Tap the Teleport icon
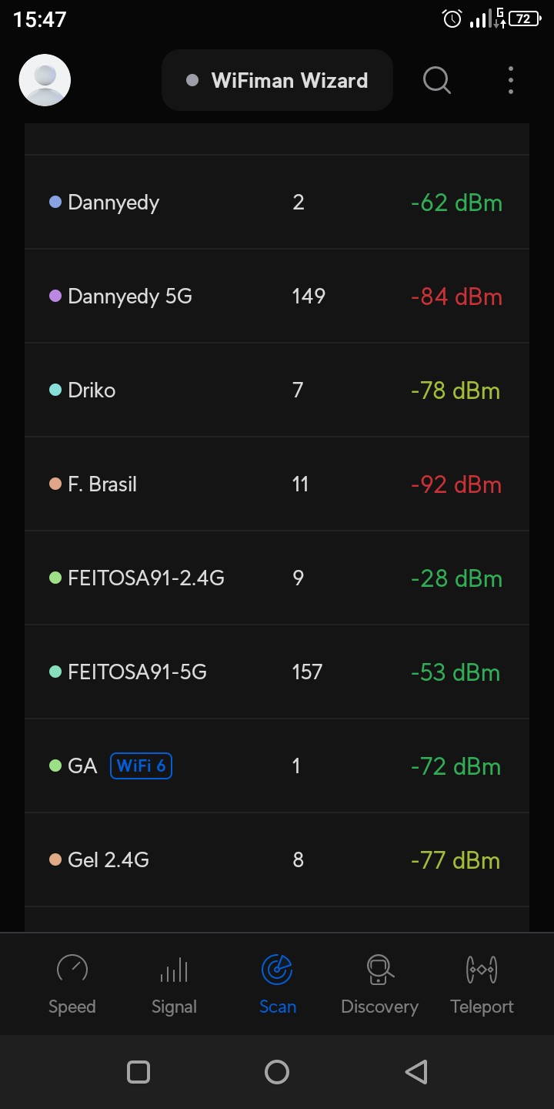This screenshot has width=554, height=1109. point(482,970)
